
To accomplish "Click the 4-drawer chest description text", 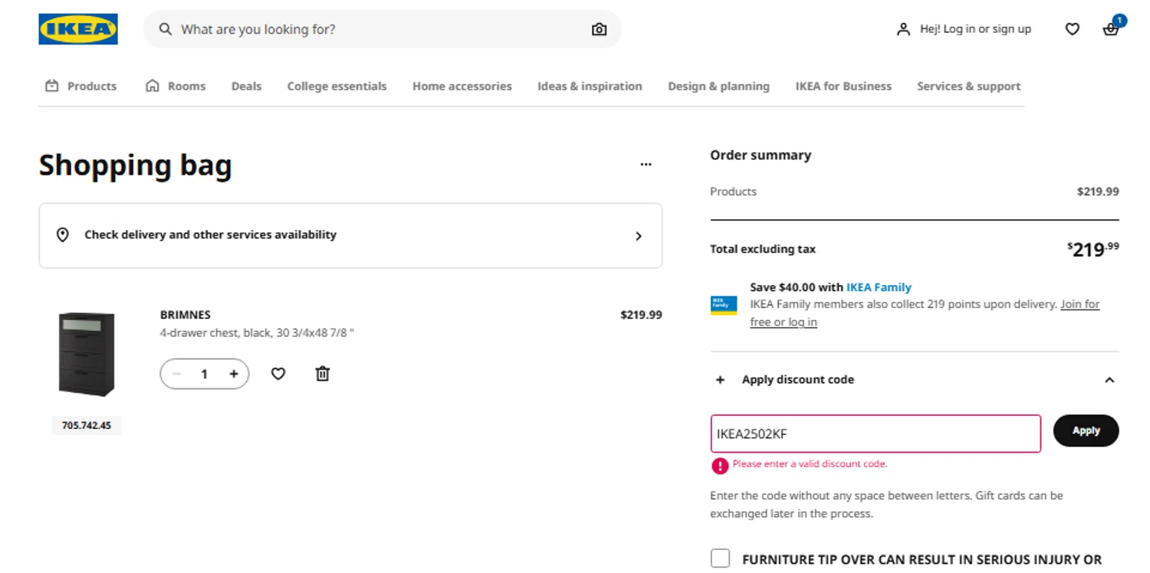I will click(x=257, y=333).
